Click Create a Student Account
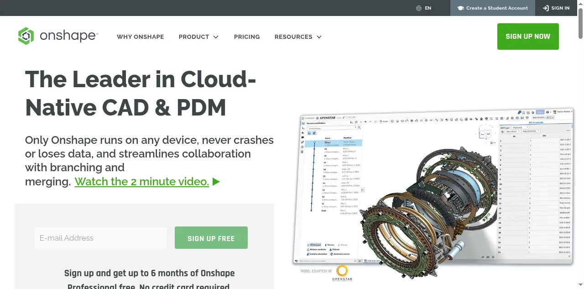The width and height of the screenshot is (584, 289). pyautogui.click(x=493, y=8)
